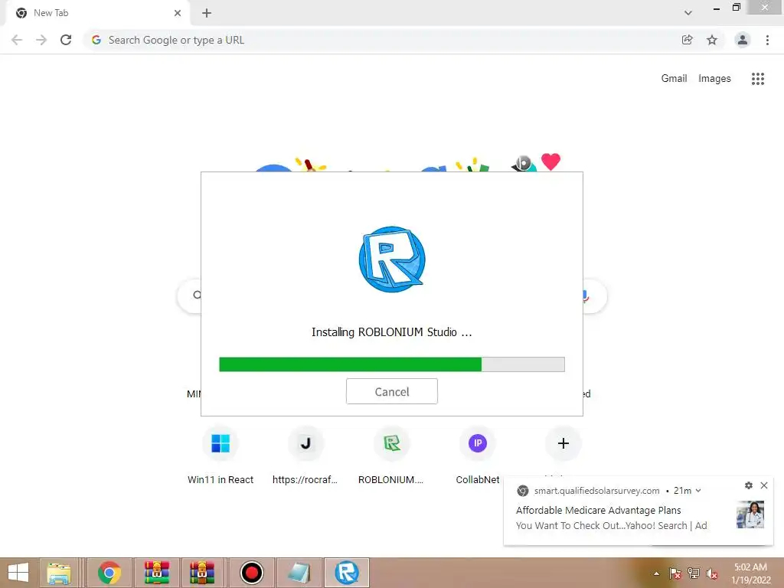Switch to ROBLONIUM installer in taskbar
The height and width of the screenshot is (588, 784).
pyautogui.click(x=347, y=573)
